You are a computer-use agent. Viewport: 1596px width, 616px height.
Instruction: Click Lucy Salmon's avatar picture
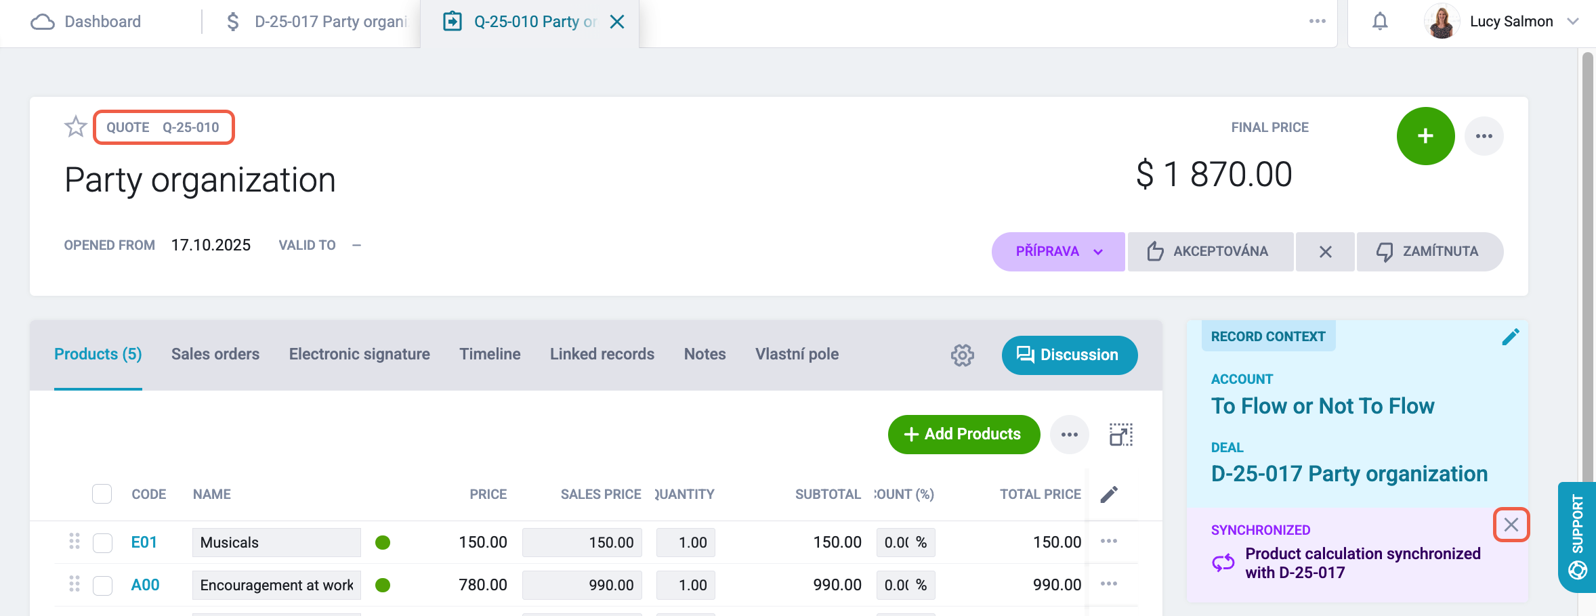point(1442,22)
